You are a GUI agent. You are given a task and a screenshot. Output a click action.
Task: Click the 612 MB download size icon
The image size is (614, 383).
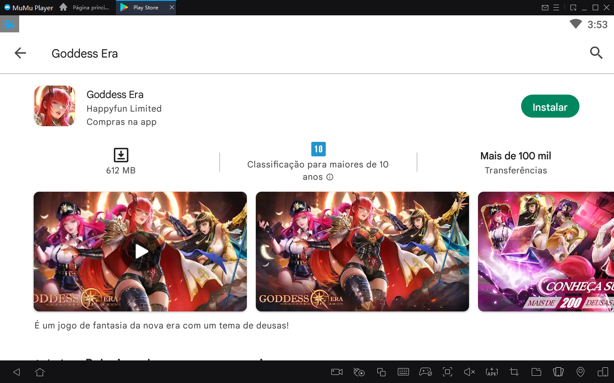click(x=121, y=155)
